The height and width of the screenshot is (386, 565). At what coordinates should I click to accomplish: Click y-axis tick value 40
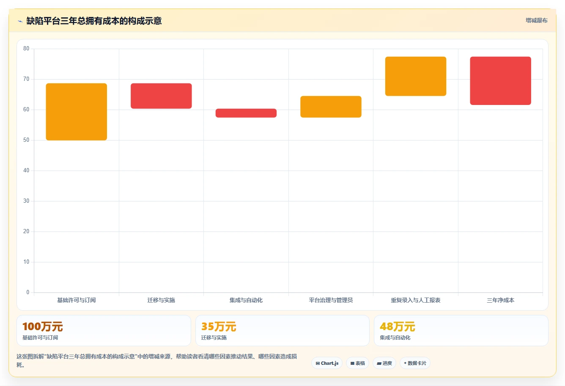click(x=26, y=171)
